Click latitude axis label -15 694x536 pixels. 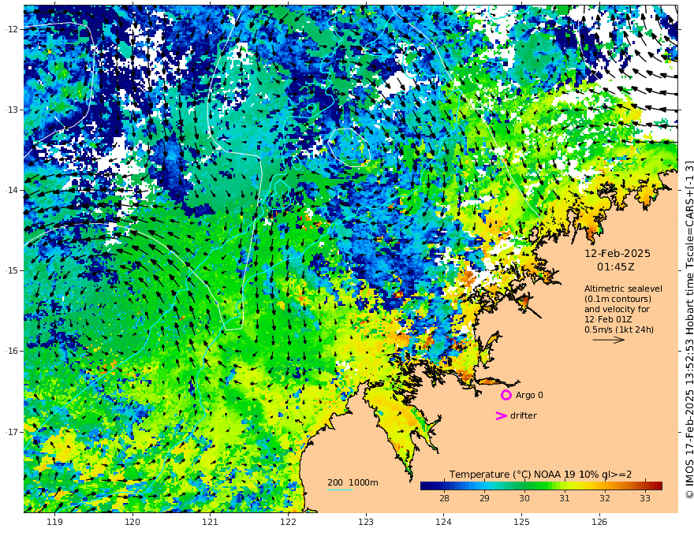click(12, 270)
